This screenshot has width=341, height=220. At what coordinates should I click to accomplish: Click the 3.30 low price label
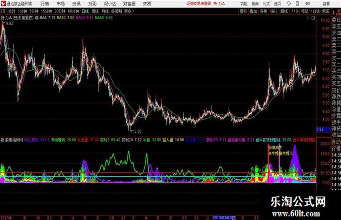[x=137, y=131]
